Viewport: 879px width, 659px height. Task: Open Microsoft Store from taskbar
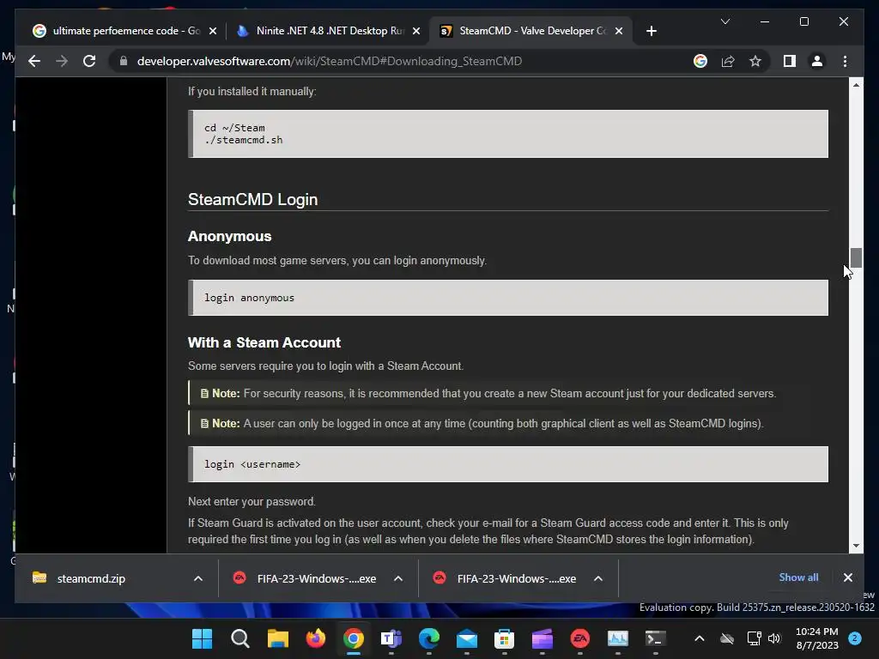click(x=505, y=638)
